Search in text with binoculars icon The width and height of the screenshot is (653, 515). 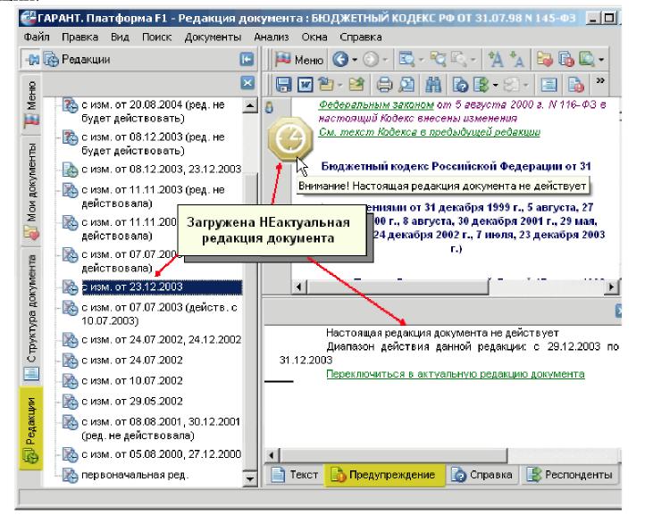pos(433,85)
